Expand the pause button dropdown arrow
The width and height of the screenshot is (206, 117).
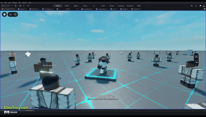pyautogui.click(x=18, y=5)
